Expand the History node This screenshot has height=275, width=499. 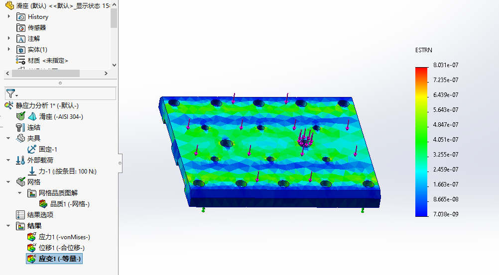pos(9,16)
